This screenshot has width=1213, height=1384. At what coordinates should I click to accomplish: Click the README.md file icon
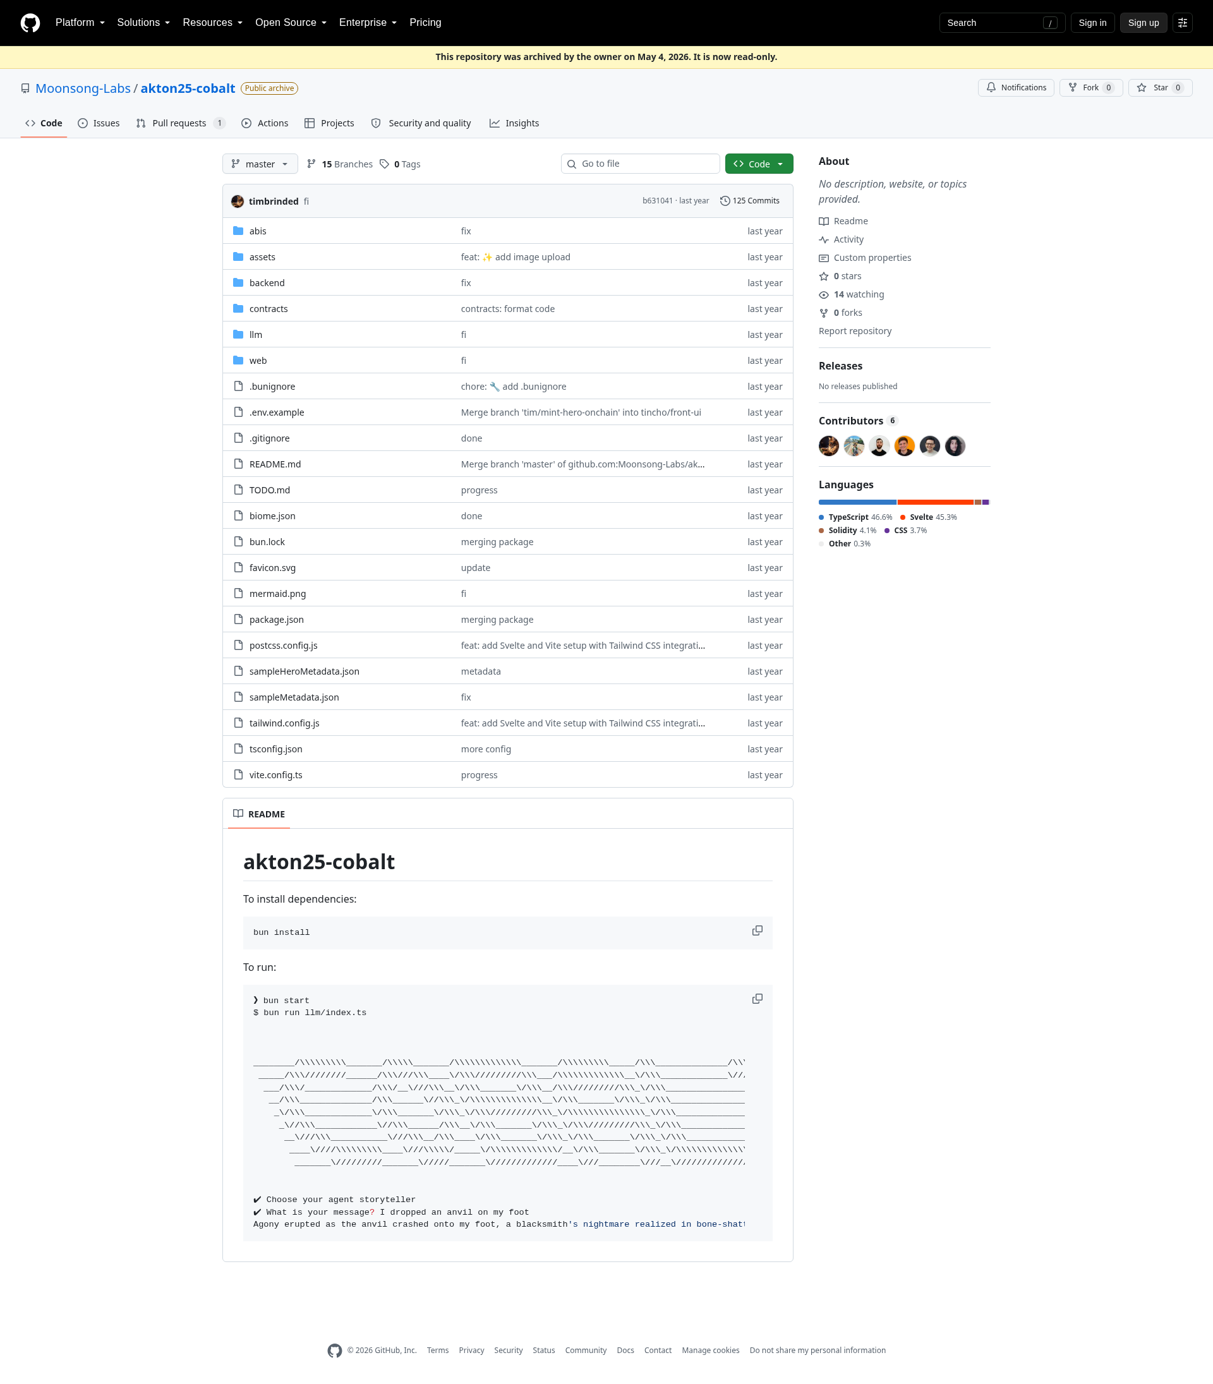pyautogui.click(x=238, y=464)
